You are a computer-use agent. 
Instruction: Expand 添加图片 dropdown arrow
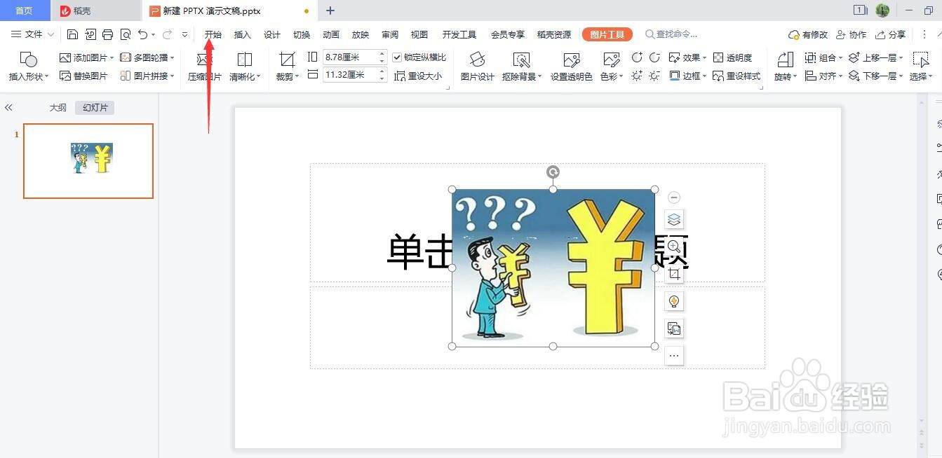pos(112,58)
